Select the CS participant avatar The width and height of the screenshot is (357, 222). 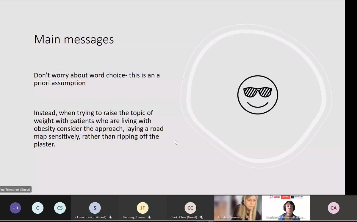click(60, 208)
